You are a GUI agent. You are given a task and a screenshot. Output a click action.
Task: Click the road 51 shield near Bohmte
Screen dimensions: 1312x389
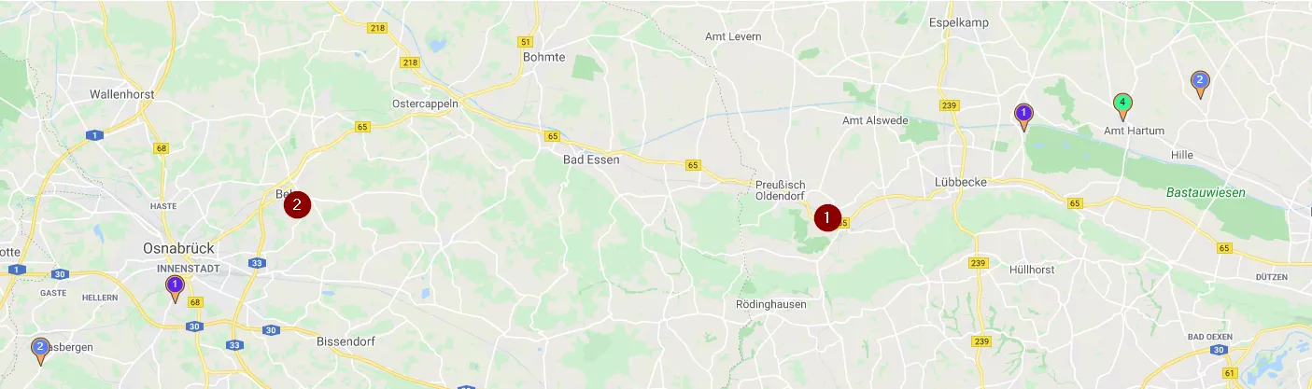[x=526, y=42]
